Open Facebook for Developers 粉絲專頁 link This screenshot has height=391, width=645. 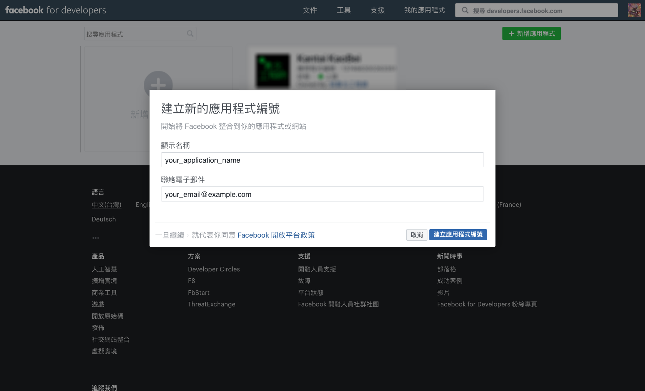click(487, 304)
